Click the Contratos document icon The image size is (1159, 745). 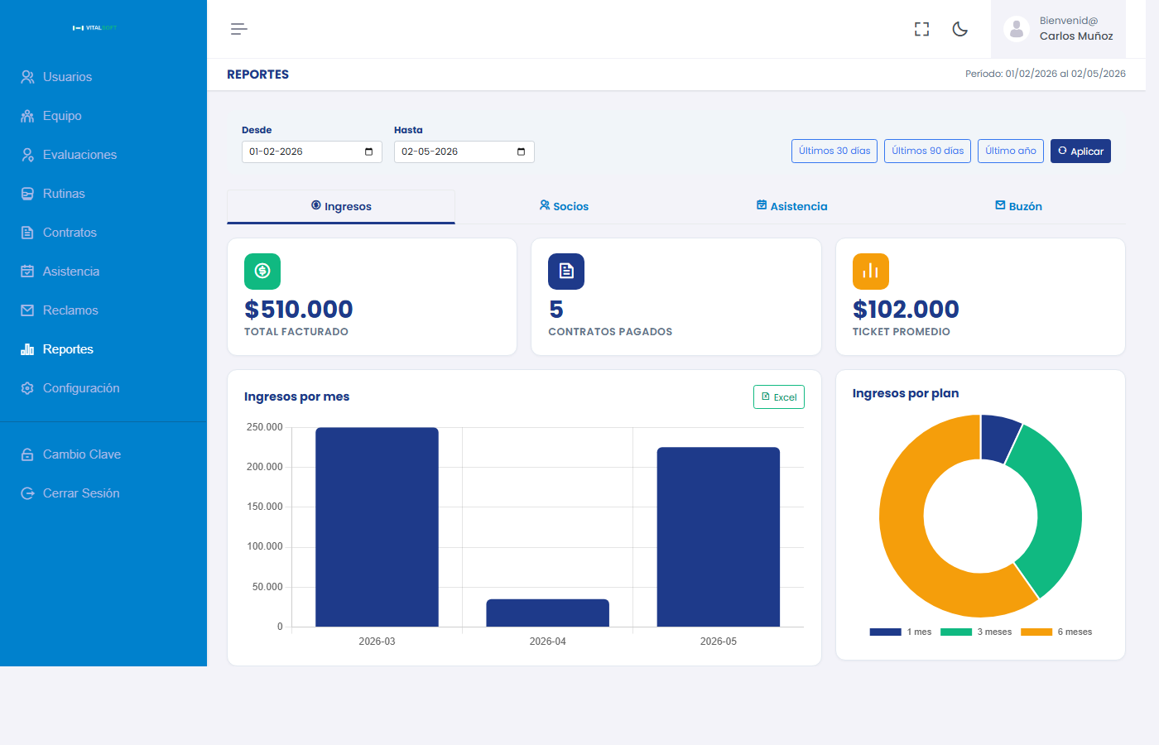point(27,233)
